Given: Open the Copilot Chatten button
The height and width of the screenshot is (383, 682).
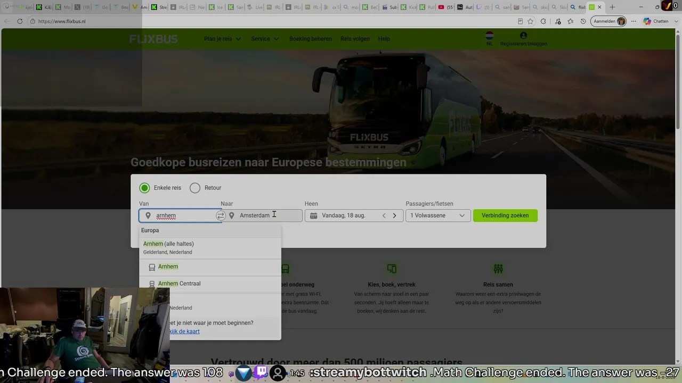Looking at the screenshot, I should click(656, 21).
